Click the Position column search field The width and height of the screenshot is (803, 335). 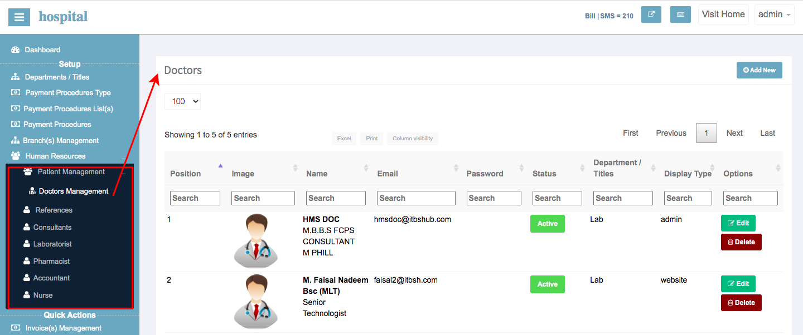(195, 198)
